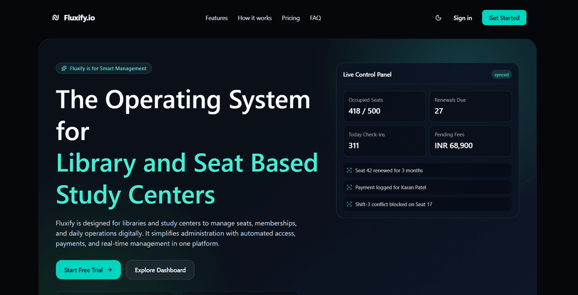Viewport: 578px width, 295px height.
Task: Click the Fluxify.io brand name text
Action: point(79,18)
